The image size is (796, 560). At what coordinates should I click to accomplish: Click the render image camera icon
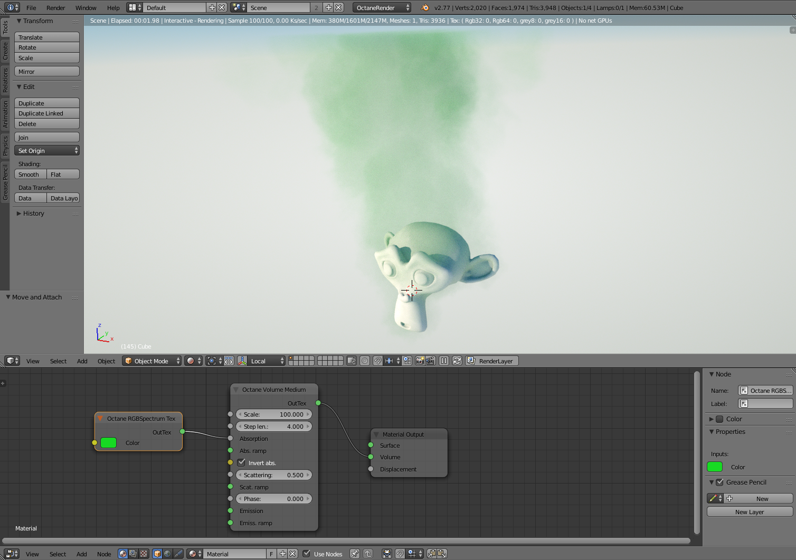point(420,361)
